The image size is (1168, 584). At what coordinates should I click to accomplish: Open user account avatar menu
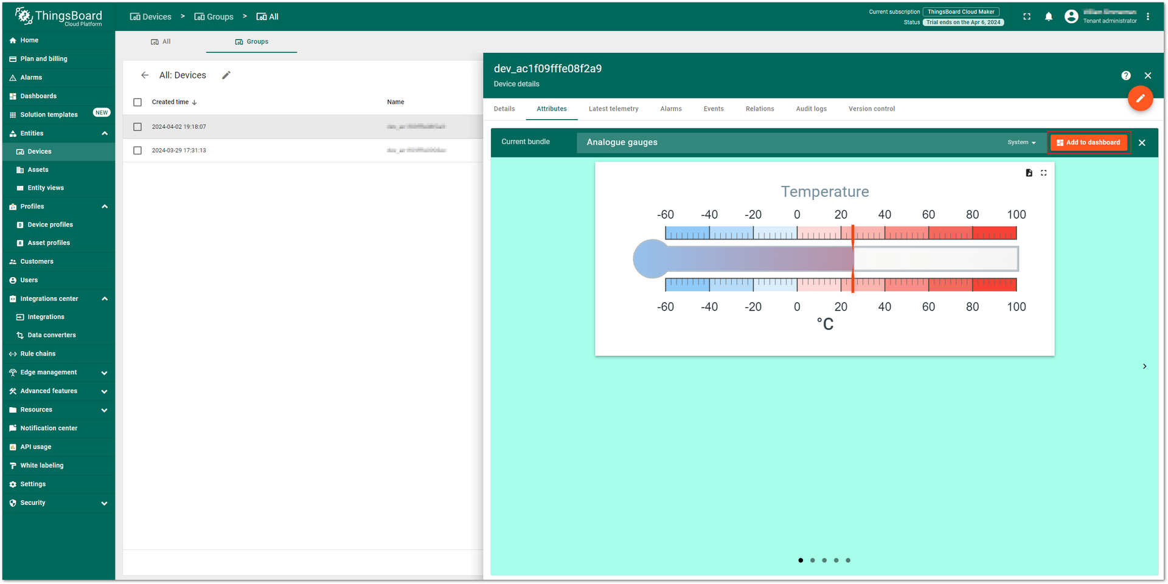[1071, 16]
